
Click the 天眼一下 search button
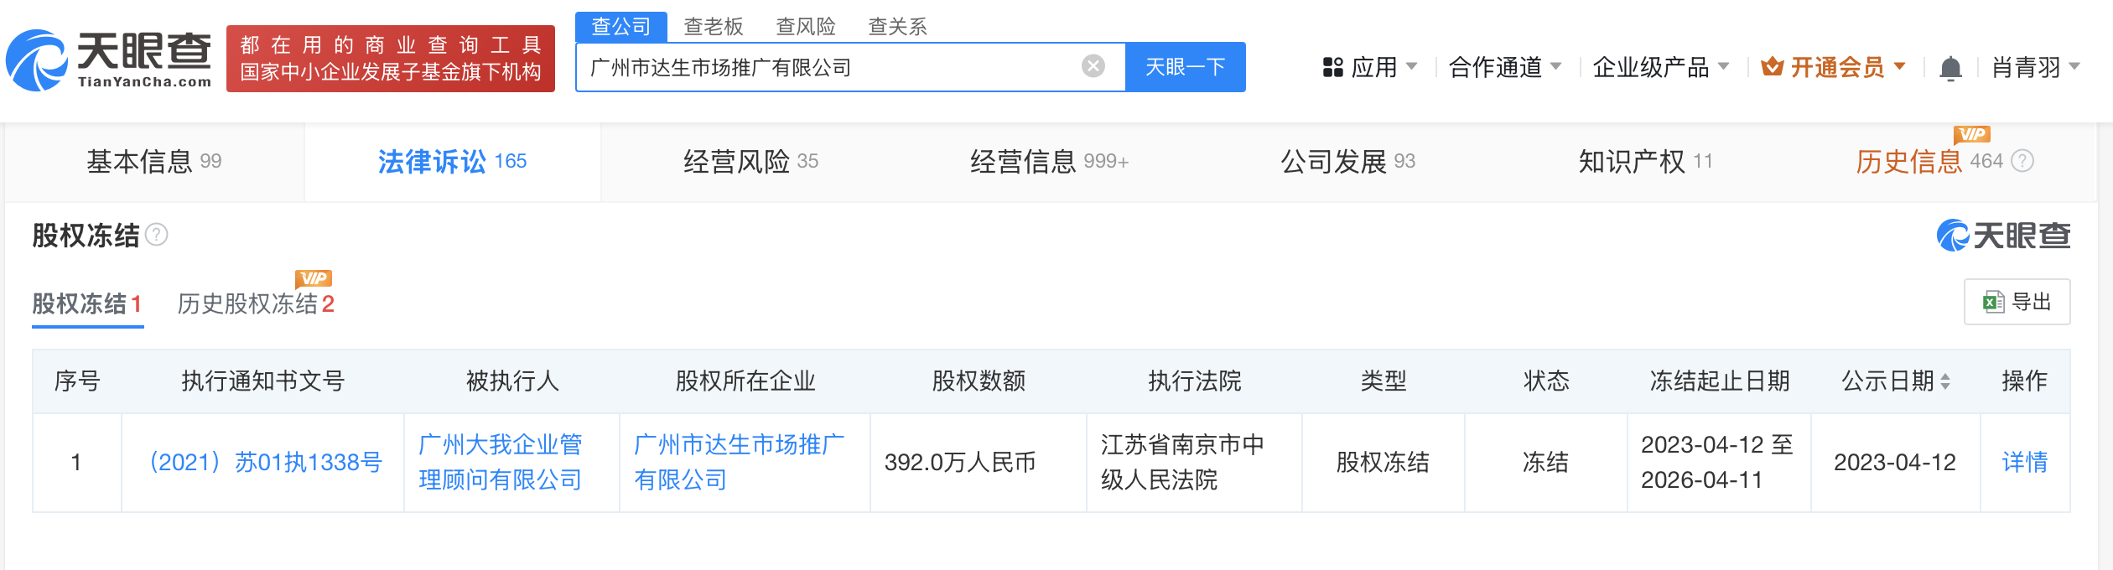pos(1185,67)
